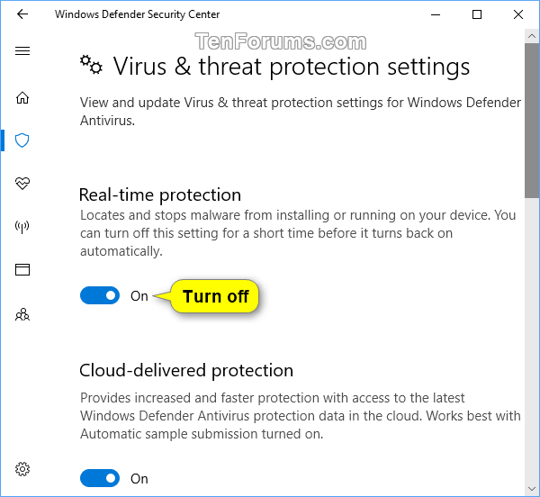Minimize the Windows Defender Security Center window
Image resolution: width=540 pixels, height=497 pixels.
click(x=436, y=14)
